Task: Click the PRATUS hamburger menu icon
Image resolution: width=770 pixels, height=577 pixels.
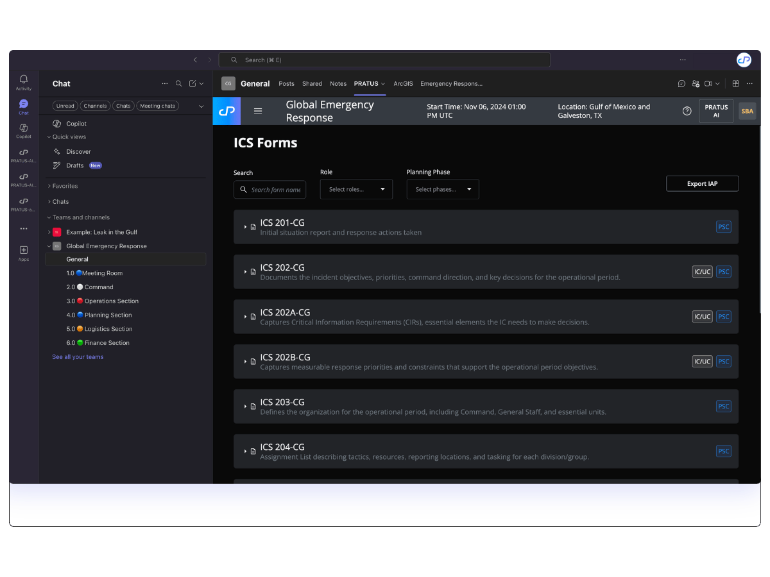Action: 258,111
